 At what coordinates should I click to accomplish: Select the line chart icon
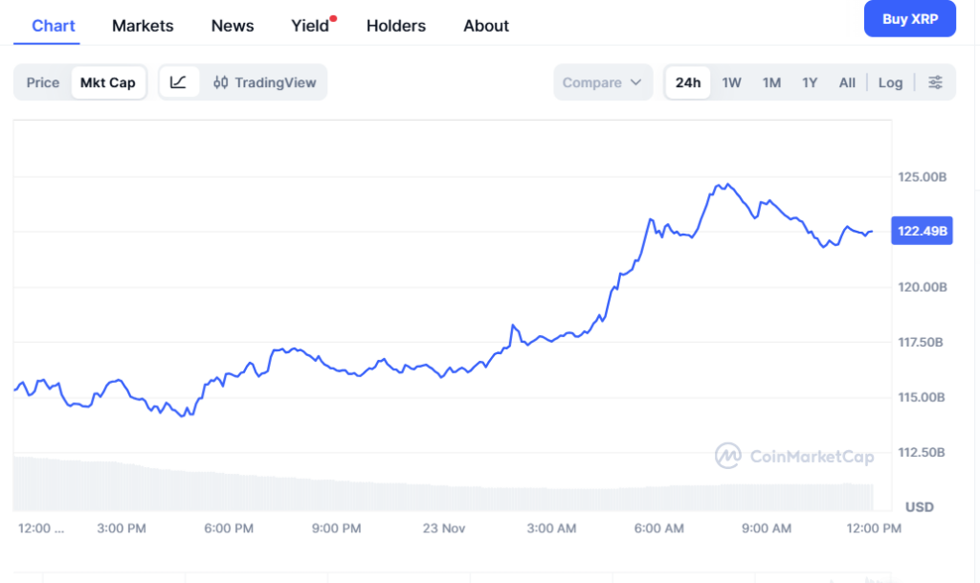pyautogui.click(x=177, y=82)
